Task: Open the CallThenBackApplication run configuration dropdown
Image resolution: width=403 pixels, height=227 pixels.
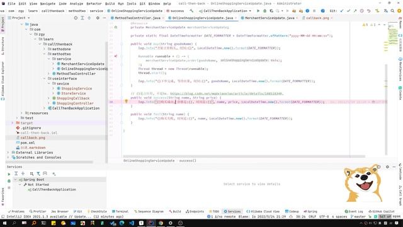Action: pyautogui.click(x=225, y=11)
